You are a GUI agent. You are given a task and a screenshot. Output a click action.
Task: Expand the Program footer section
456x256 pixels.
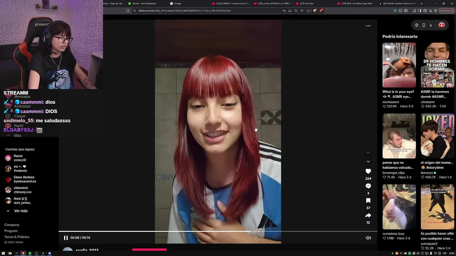(x=11, y=231)
